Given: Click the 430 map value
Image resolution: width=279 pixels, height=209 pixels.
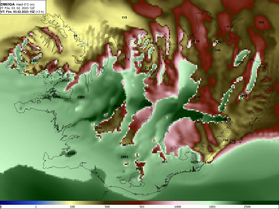Looking at the screenshot, I should tap(197, 97).
